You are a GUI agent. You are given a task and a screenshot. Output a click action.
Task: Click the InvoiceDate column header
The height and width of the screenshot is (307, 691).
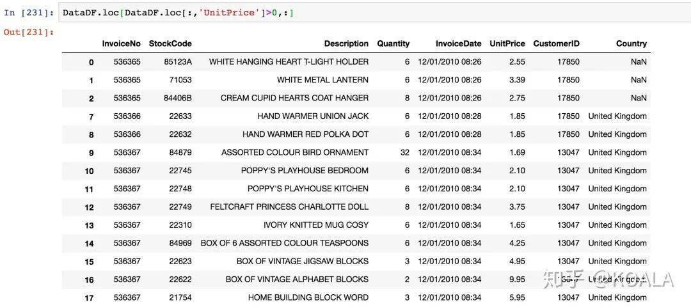coord(458,43)
